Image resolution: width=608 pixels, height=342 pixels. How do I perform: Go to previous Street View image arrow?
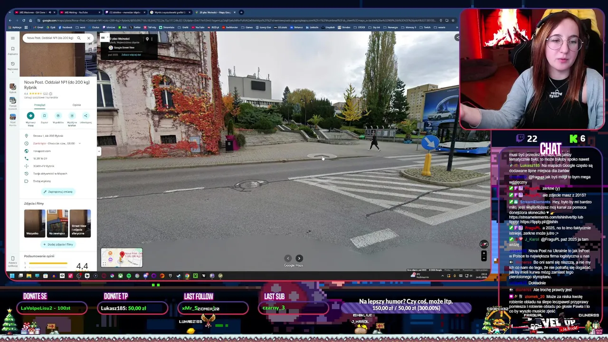288,258
